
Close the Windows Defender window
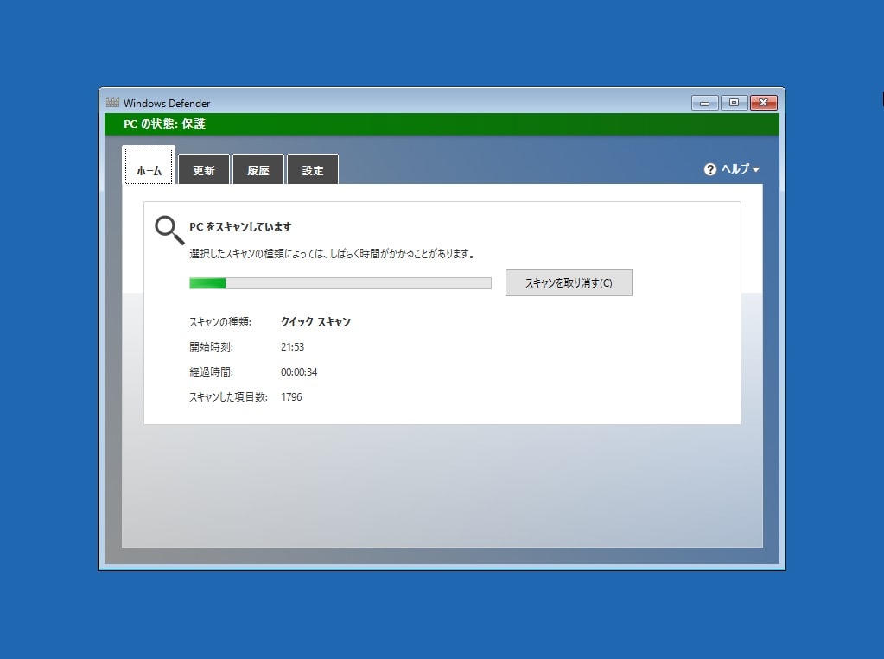(x=763, y=103)
